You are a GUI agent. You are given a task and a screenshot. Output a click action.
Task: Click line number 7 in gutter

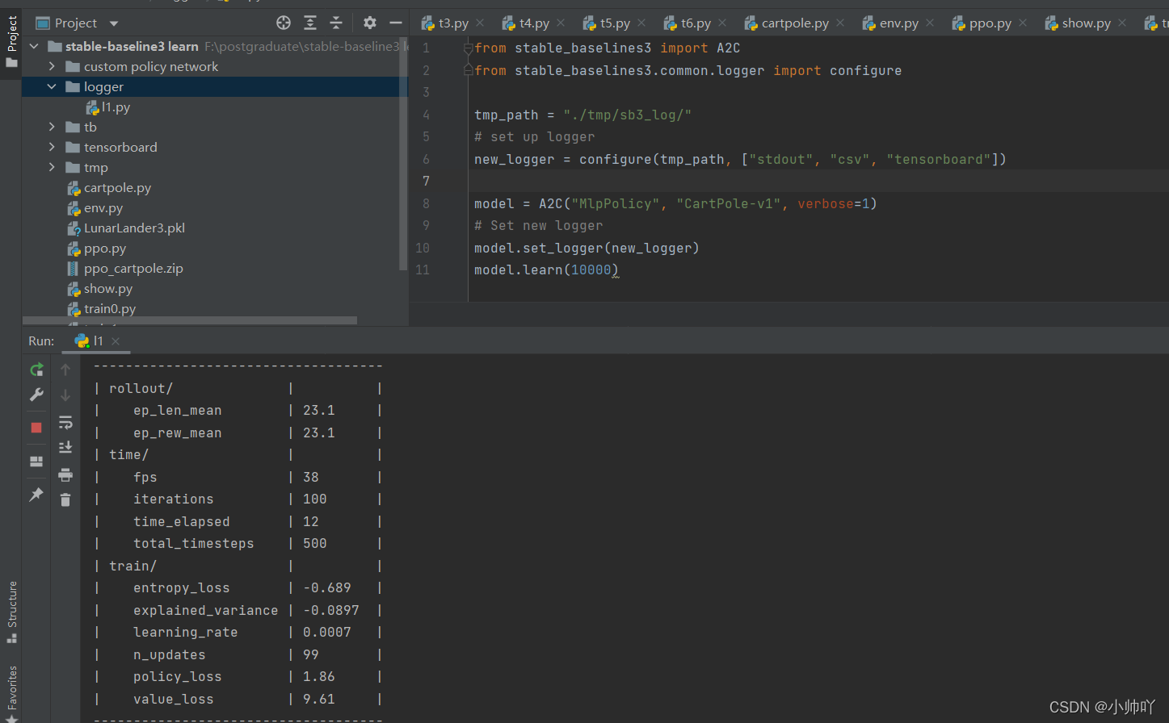(426, 181)
